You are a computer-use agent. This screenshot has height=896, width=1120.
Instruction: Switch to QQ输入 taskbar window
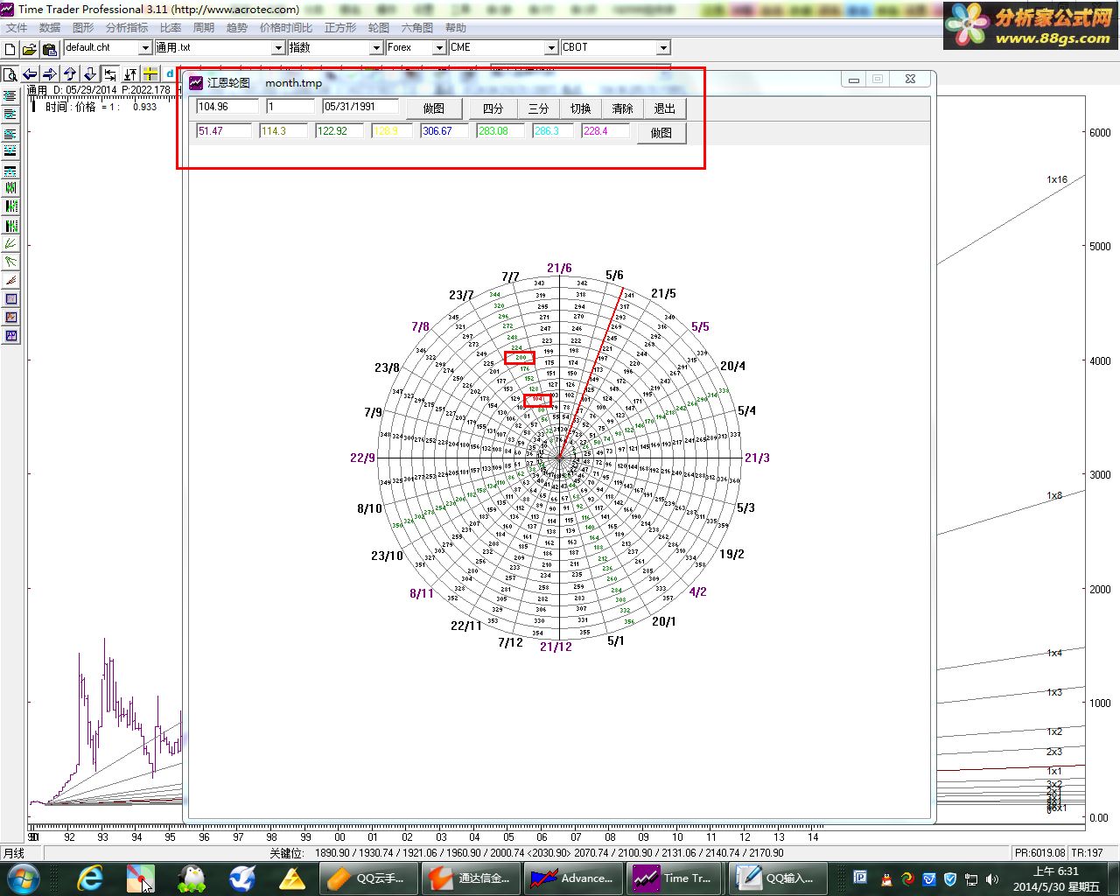click(x=779, y=878)
